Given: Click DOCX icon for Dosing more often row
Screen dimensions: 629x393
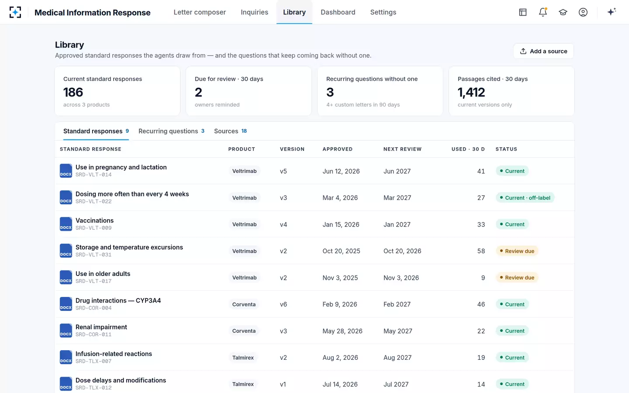Looking at the screenshot, I should pyautogui.click(x=66, y=197).
